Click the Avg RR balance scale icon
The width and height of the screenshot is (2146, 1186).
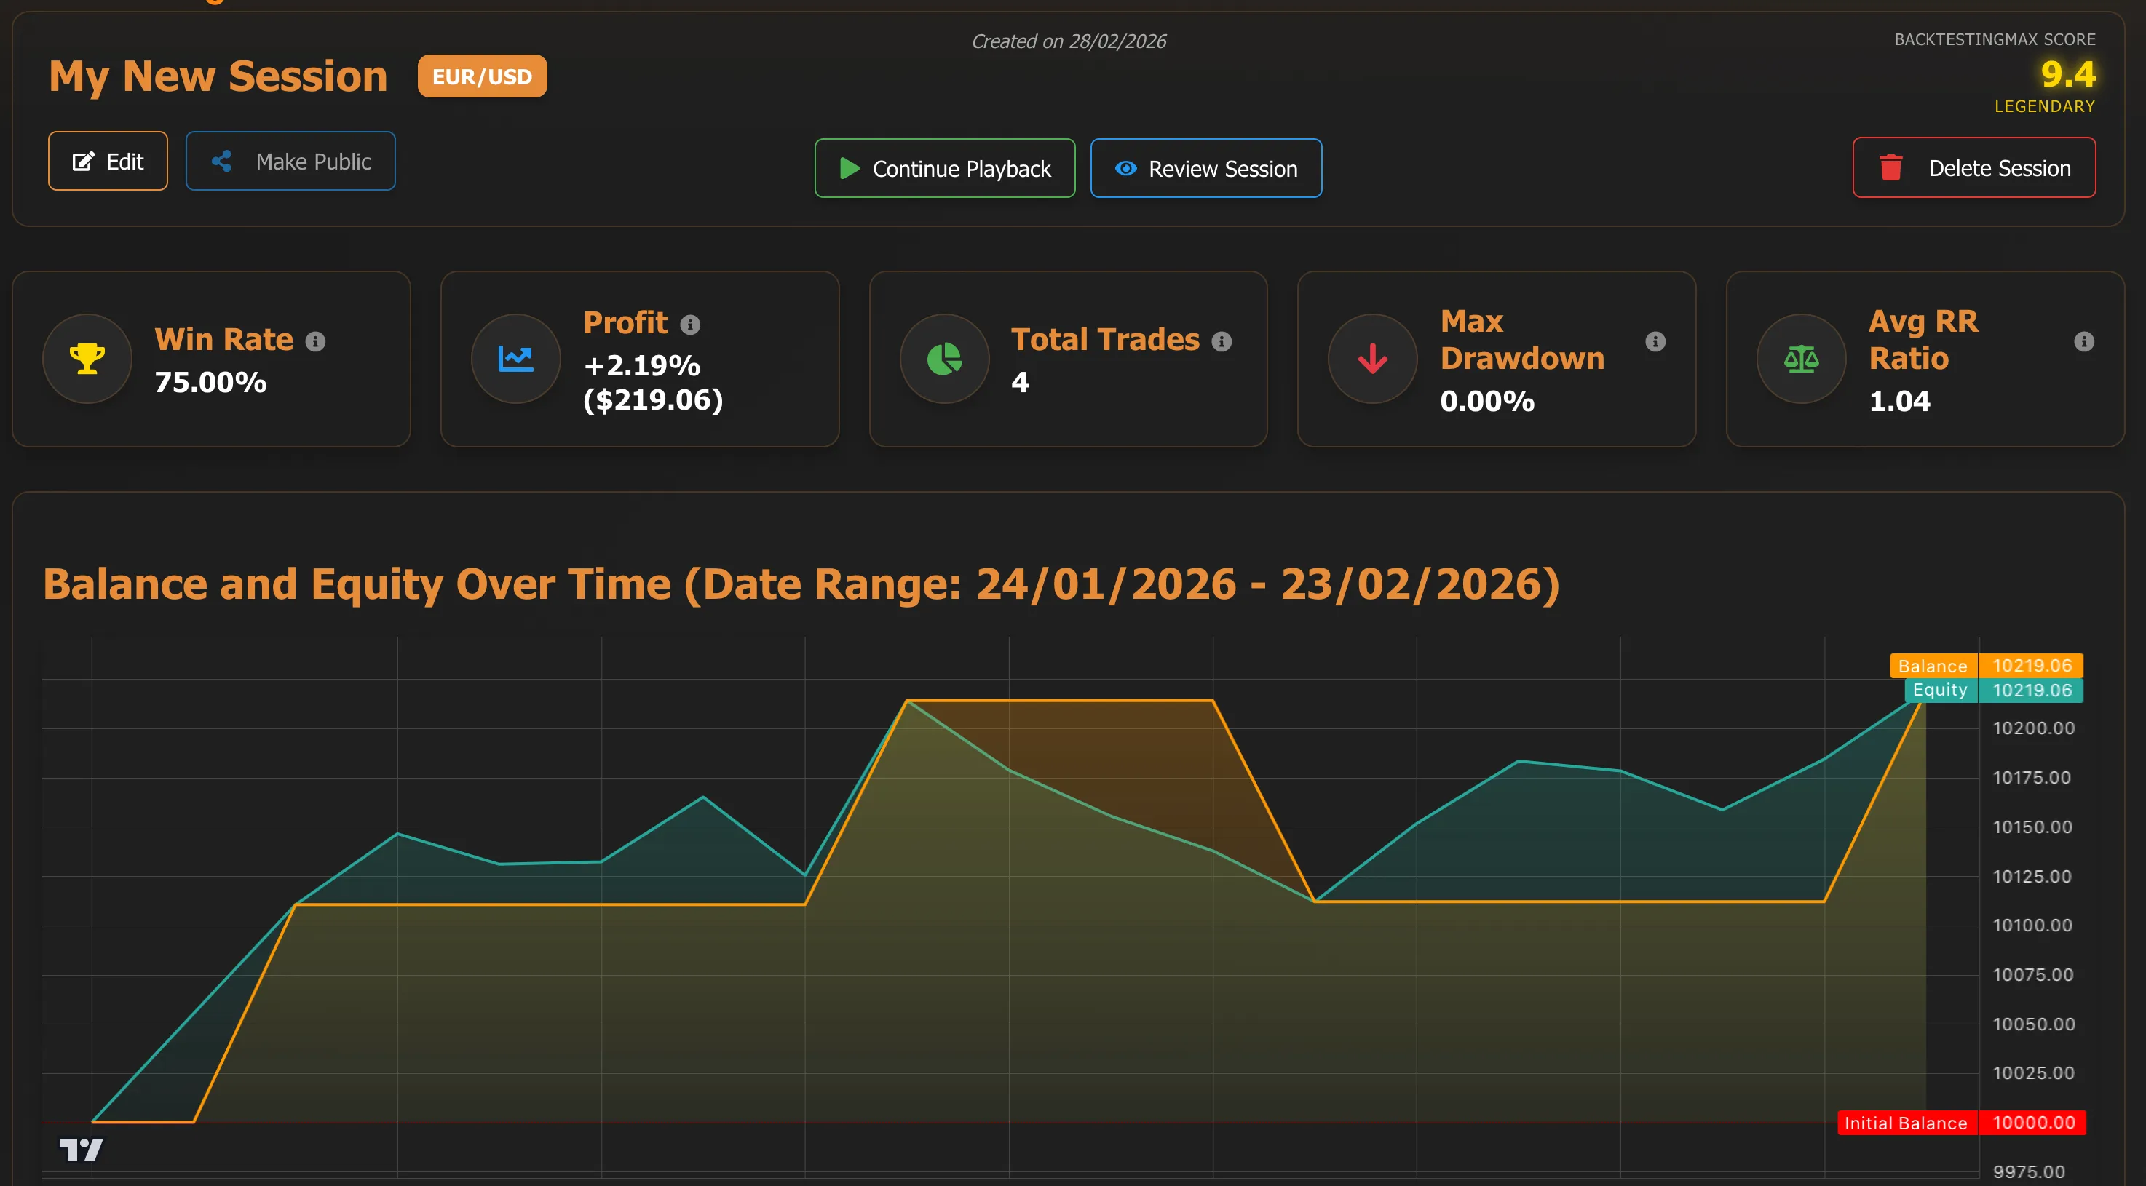pos(1801,359)
